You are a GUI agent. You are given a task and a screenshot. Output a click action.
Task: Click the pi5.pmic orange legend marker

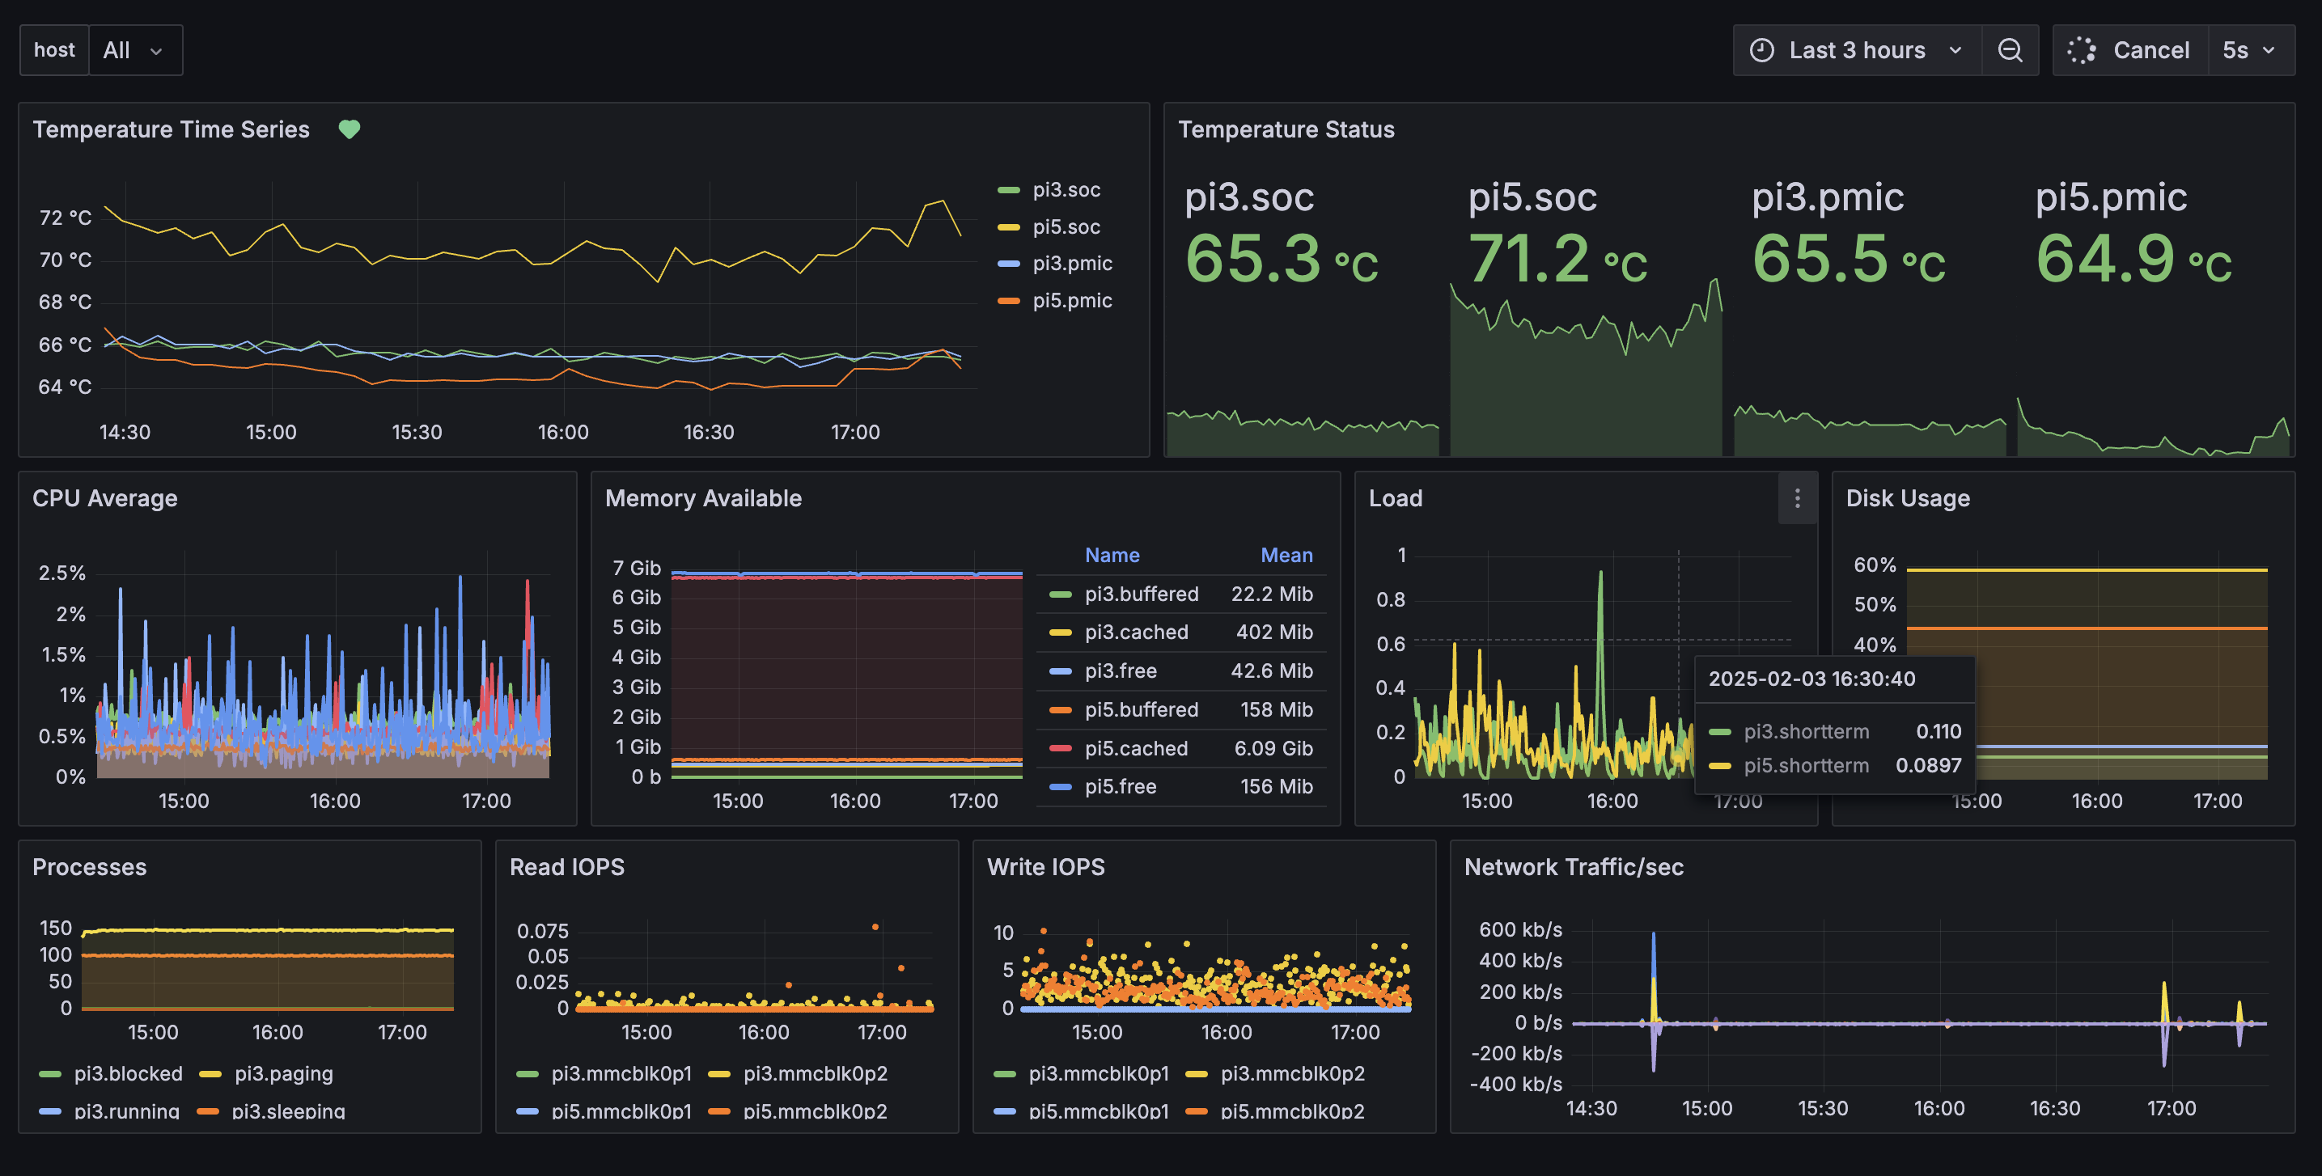click(x=1008, y=301)
